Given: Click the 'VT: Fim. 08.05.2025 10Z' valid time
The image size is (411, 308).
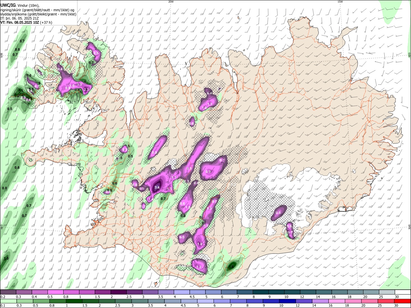Looking at the screenshot, I should 20,22.
